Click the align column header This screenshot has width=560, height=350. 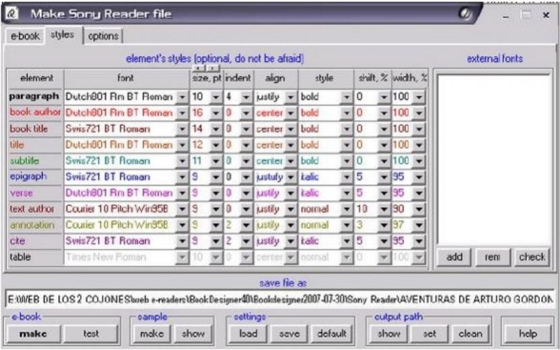point(276,78)
